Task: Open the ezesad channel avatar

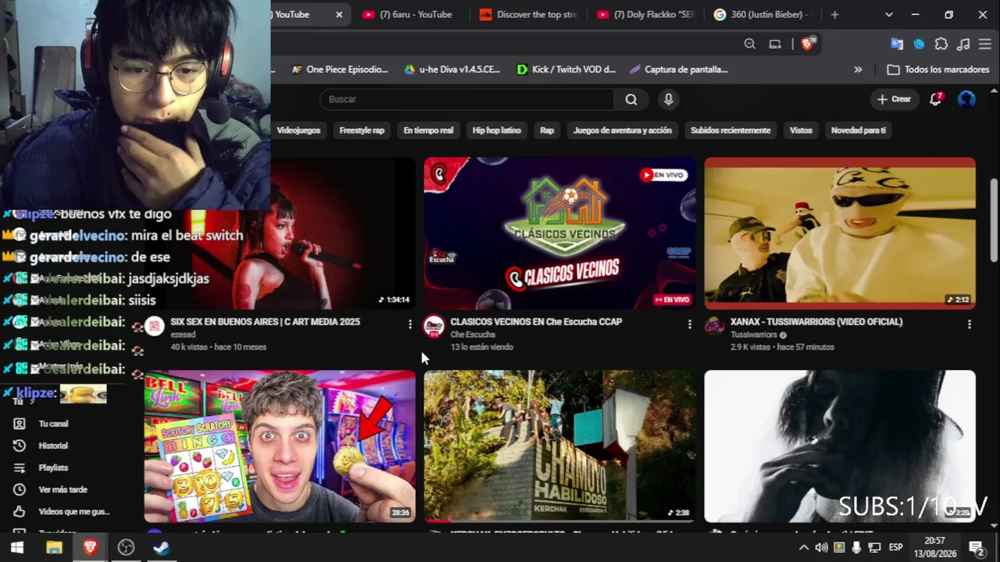Action: coord(155,326)
